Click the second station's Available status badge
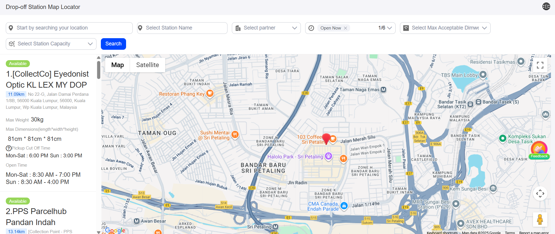The image size is (555, 234). coord(18,201)
